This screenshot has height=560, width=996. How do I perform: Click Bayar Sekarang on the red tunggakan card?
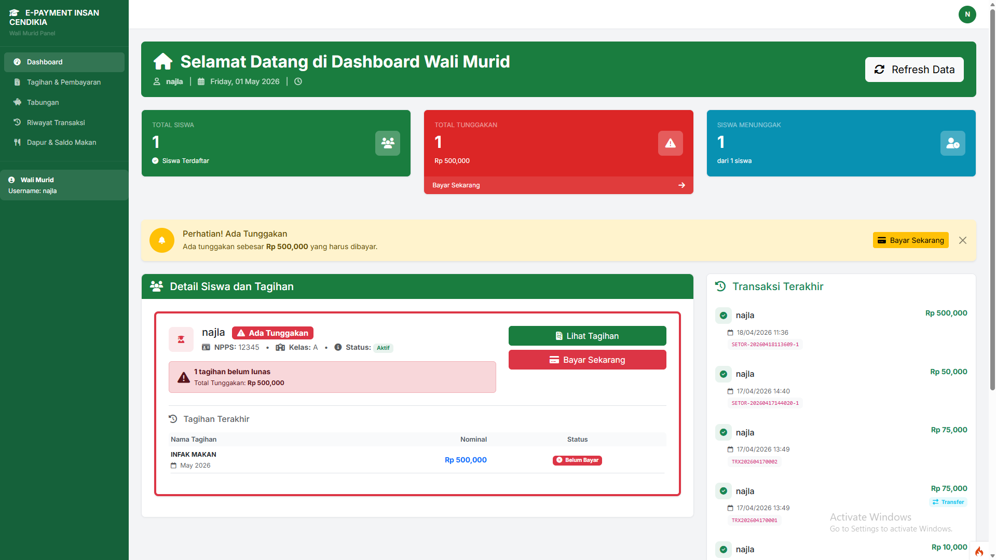[558, 185]
